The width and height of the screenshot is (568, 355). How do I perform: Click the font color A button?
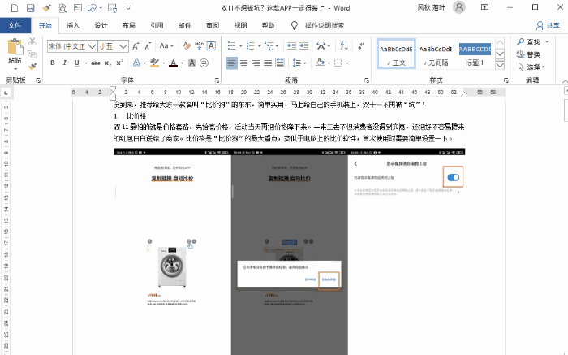(174, 63)
